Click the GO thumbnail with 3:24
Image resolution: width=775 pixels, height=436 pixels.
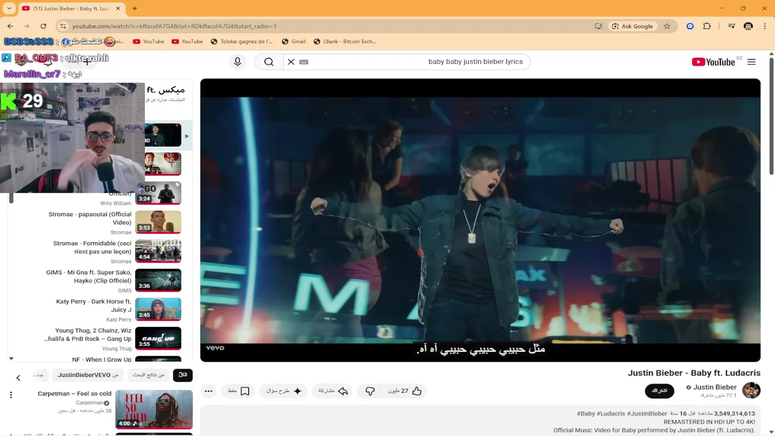(x=158, y=193)
